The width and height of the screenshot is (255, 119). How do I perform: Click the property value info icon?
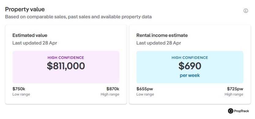(x=246, y=11)
